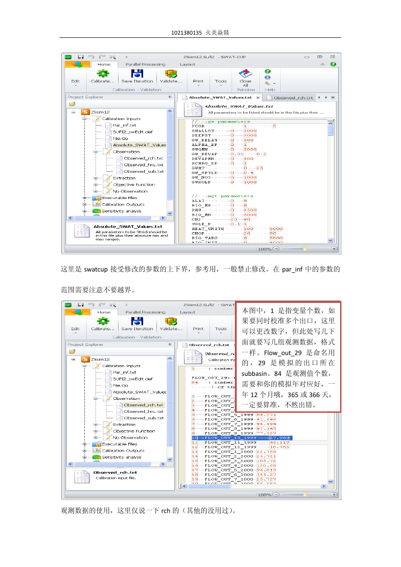Viewport: 401px width, 567px height.
Task: Open Edit dropdown in top window ribbon
Action: (x=75, y=83)
